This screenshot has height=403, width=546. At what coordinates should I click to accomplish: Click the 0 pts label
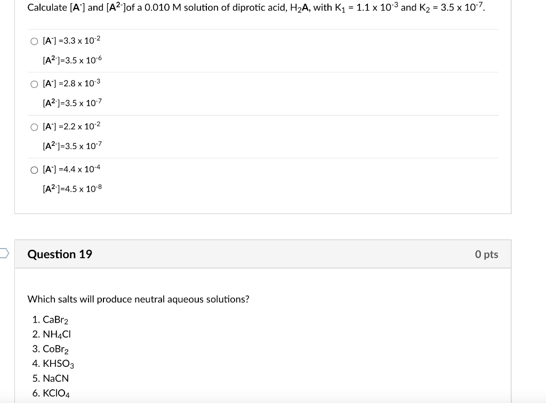486,254
